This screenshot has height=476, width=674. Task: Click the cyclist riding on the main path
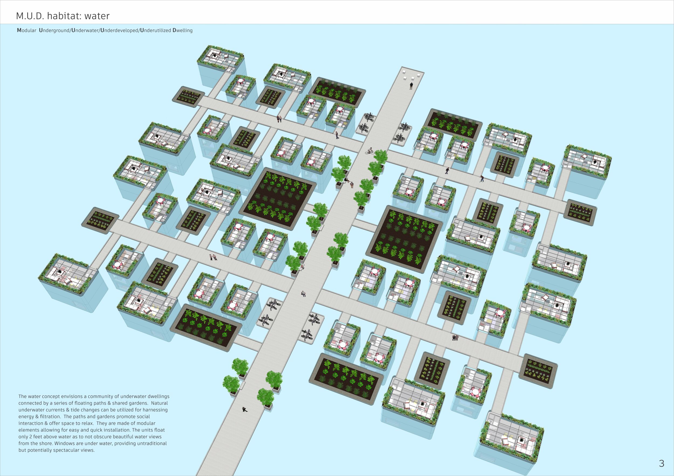[370, 151]
